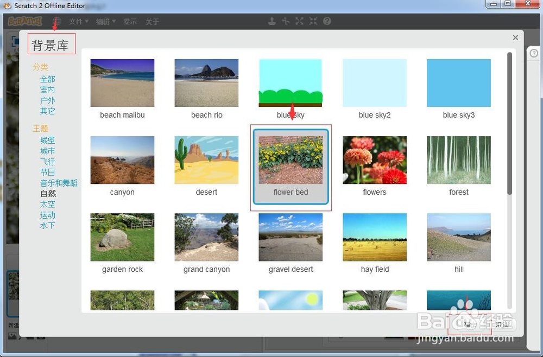Click the backdrop library vertical scrollbar
Image resolution: width=543 pixels, height=357 pixels.
pos(509,124)
